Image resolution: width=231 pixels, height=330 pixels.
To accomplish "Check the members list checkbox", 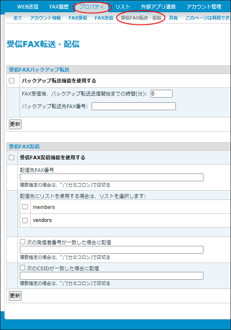I will (x=25, y=207).
